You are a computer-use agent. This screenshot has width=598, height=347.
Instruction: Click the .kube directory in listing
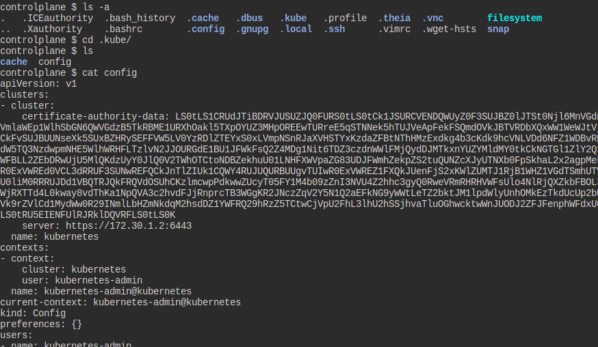[x=293, y=18]
